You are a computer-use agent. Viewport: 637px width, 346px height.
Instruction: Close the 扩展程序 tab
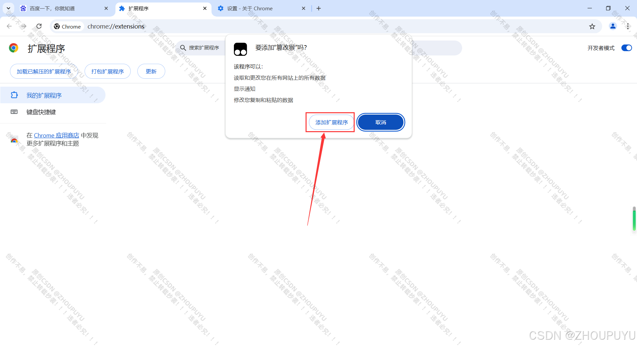205,8
